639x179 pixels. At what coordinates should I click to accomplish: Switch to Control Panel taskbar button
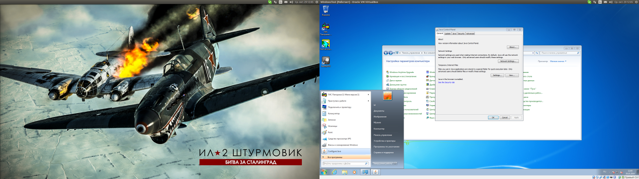365,172
